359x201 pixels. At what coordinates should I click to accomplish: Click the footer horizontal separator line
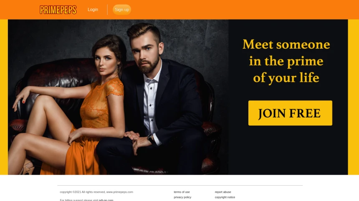180,185
